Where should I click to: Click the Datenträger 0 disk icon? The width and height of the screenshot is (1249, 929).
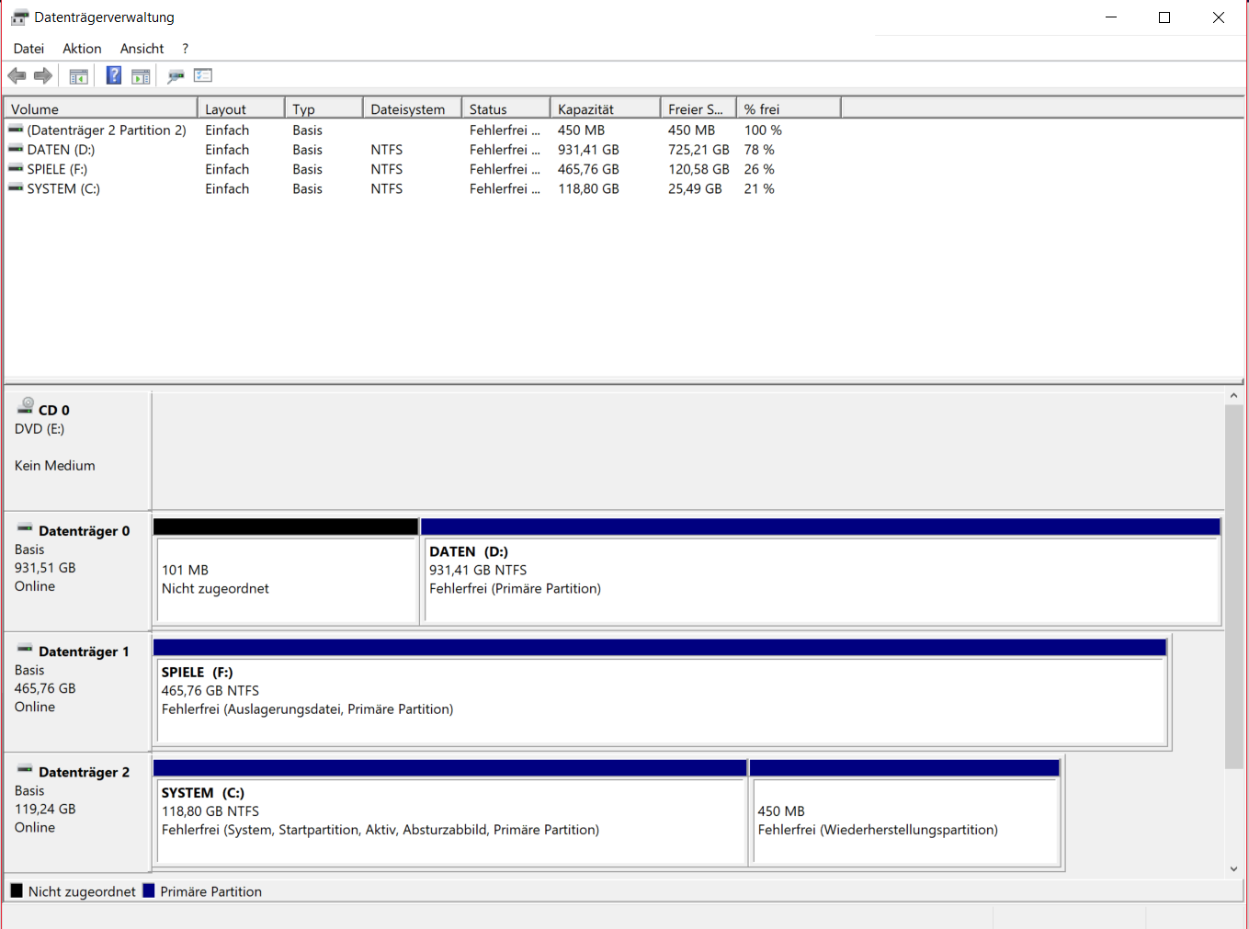25,528
